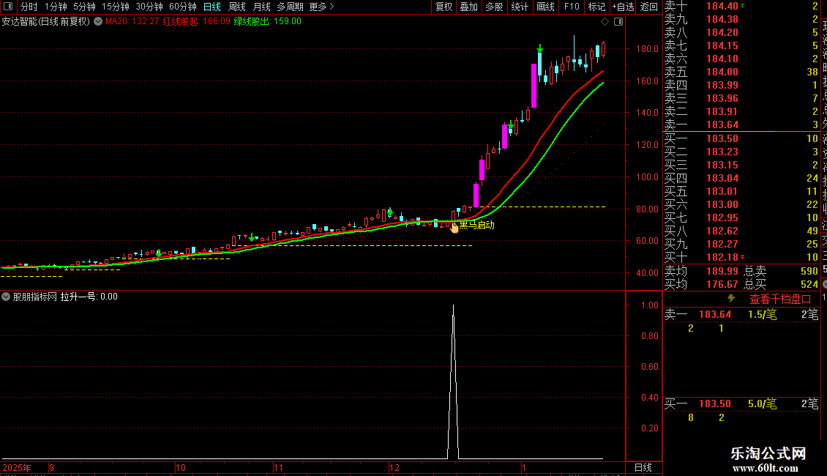Click the 2025年 date label on timeline
The image size is (827, 476).
(x=17, y=467)
